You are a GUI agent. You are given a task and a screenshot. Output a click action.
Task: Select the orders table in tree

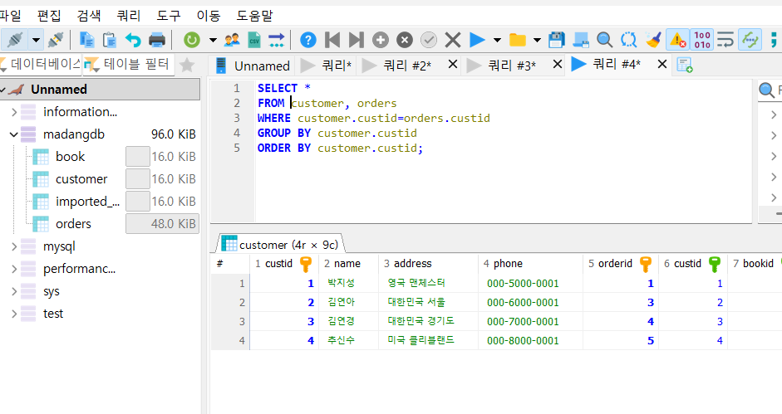click(x=73, y=224)
